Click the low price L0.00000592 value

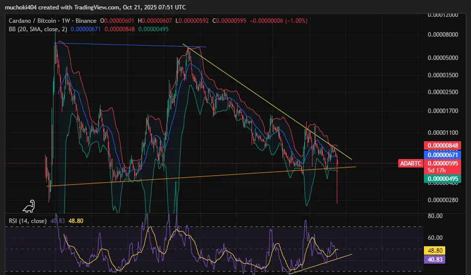192,21
